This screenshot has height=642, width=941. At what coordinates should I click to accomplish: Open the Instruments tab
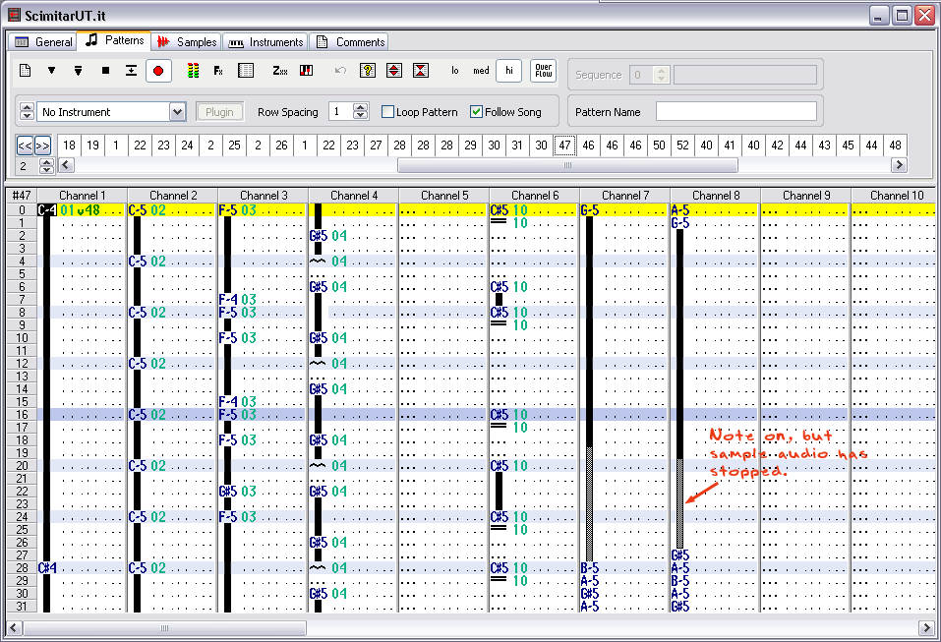tap(265, 42)
